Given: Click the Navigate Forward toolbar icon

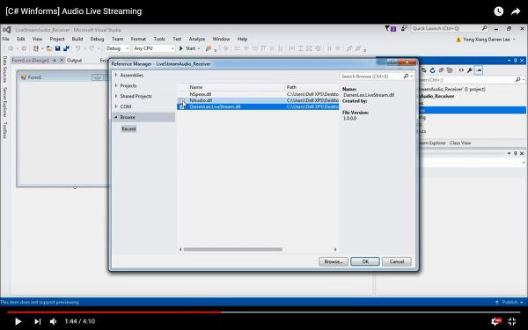Looking at the screenshot, I should click(x=24, y=48).
